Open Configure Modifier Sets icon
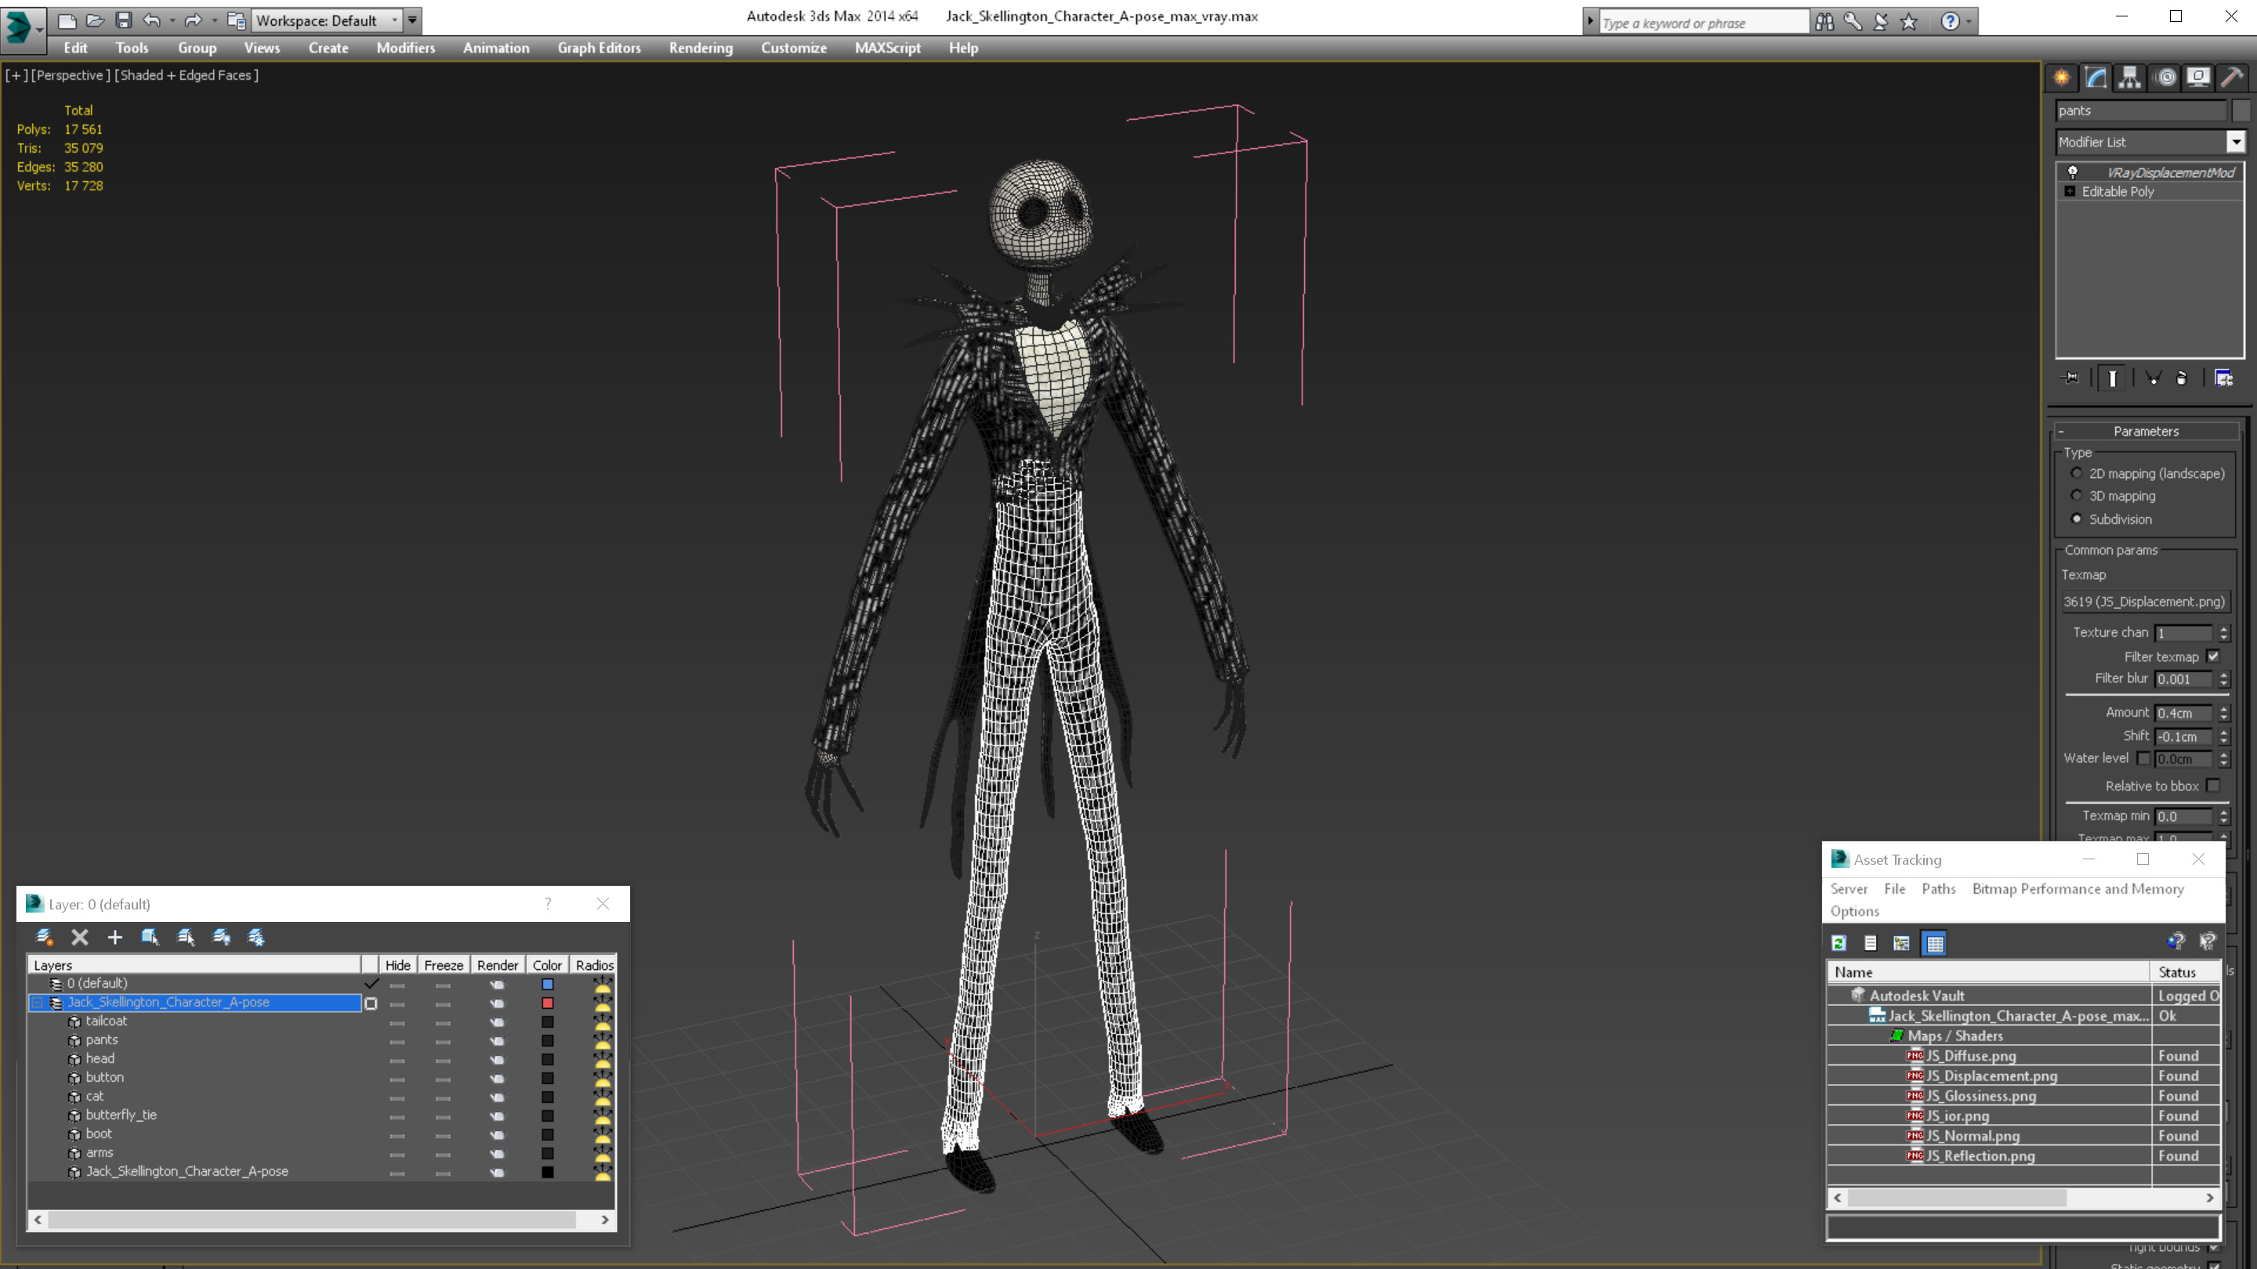 (2224, 378)
